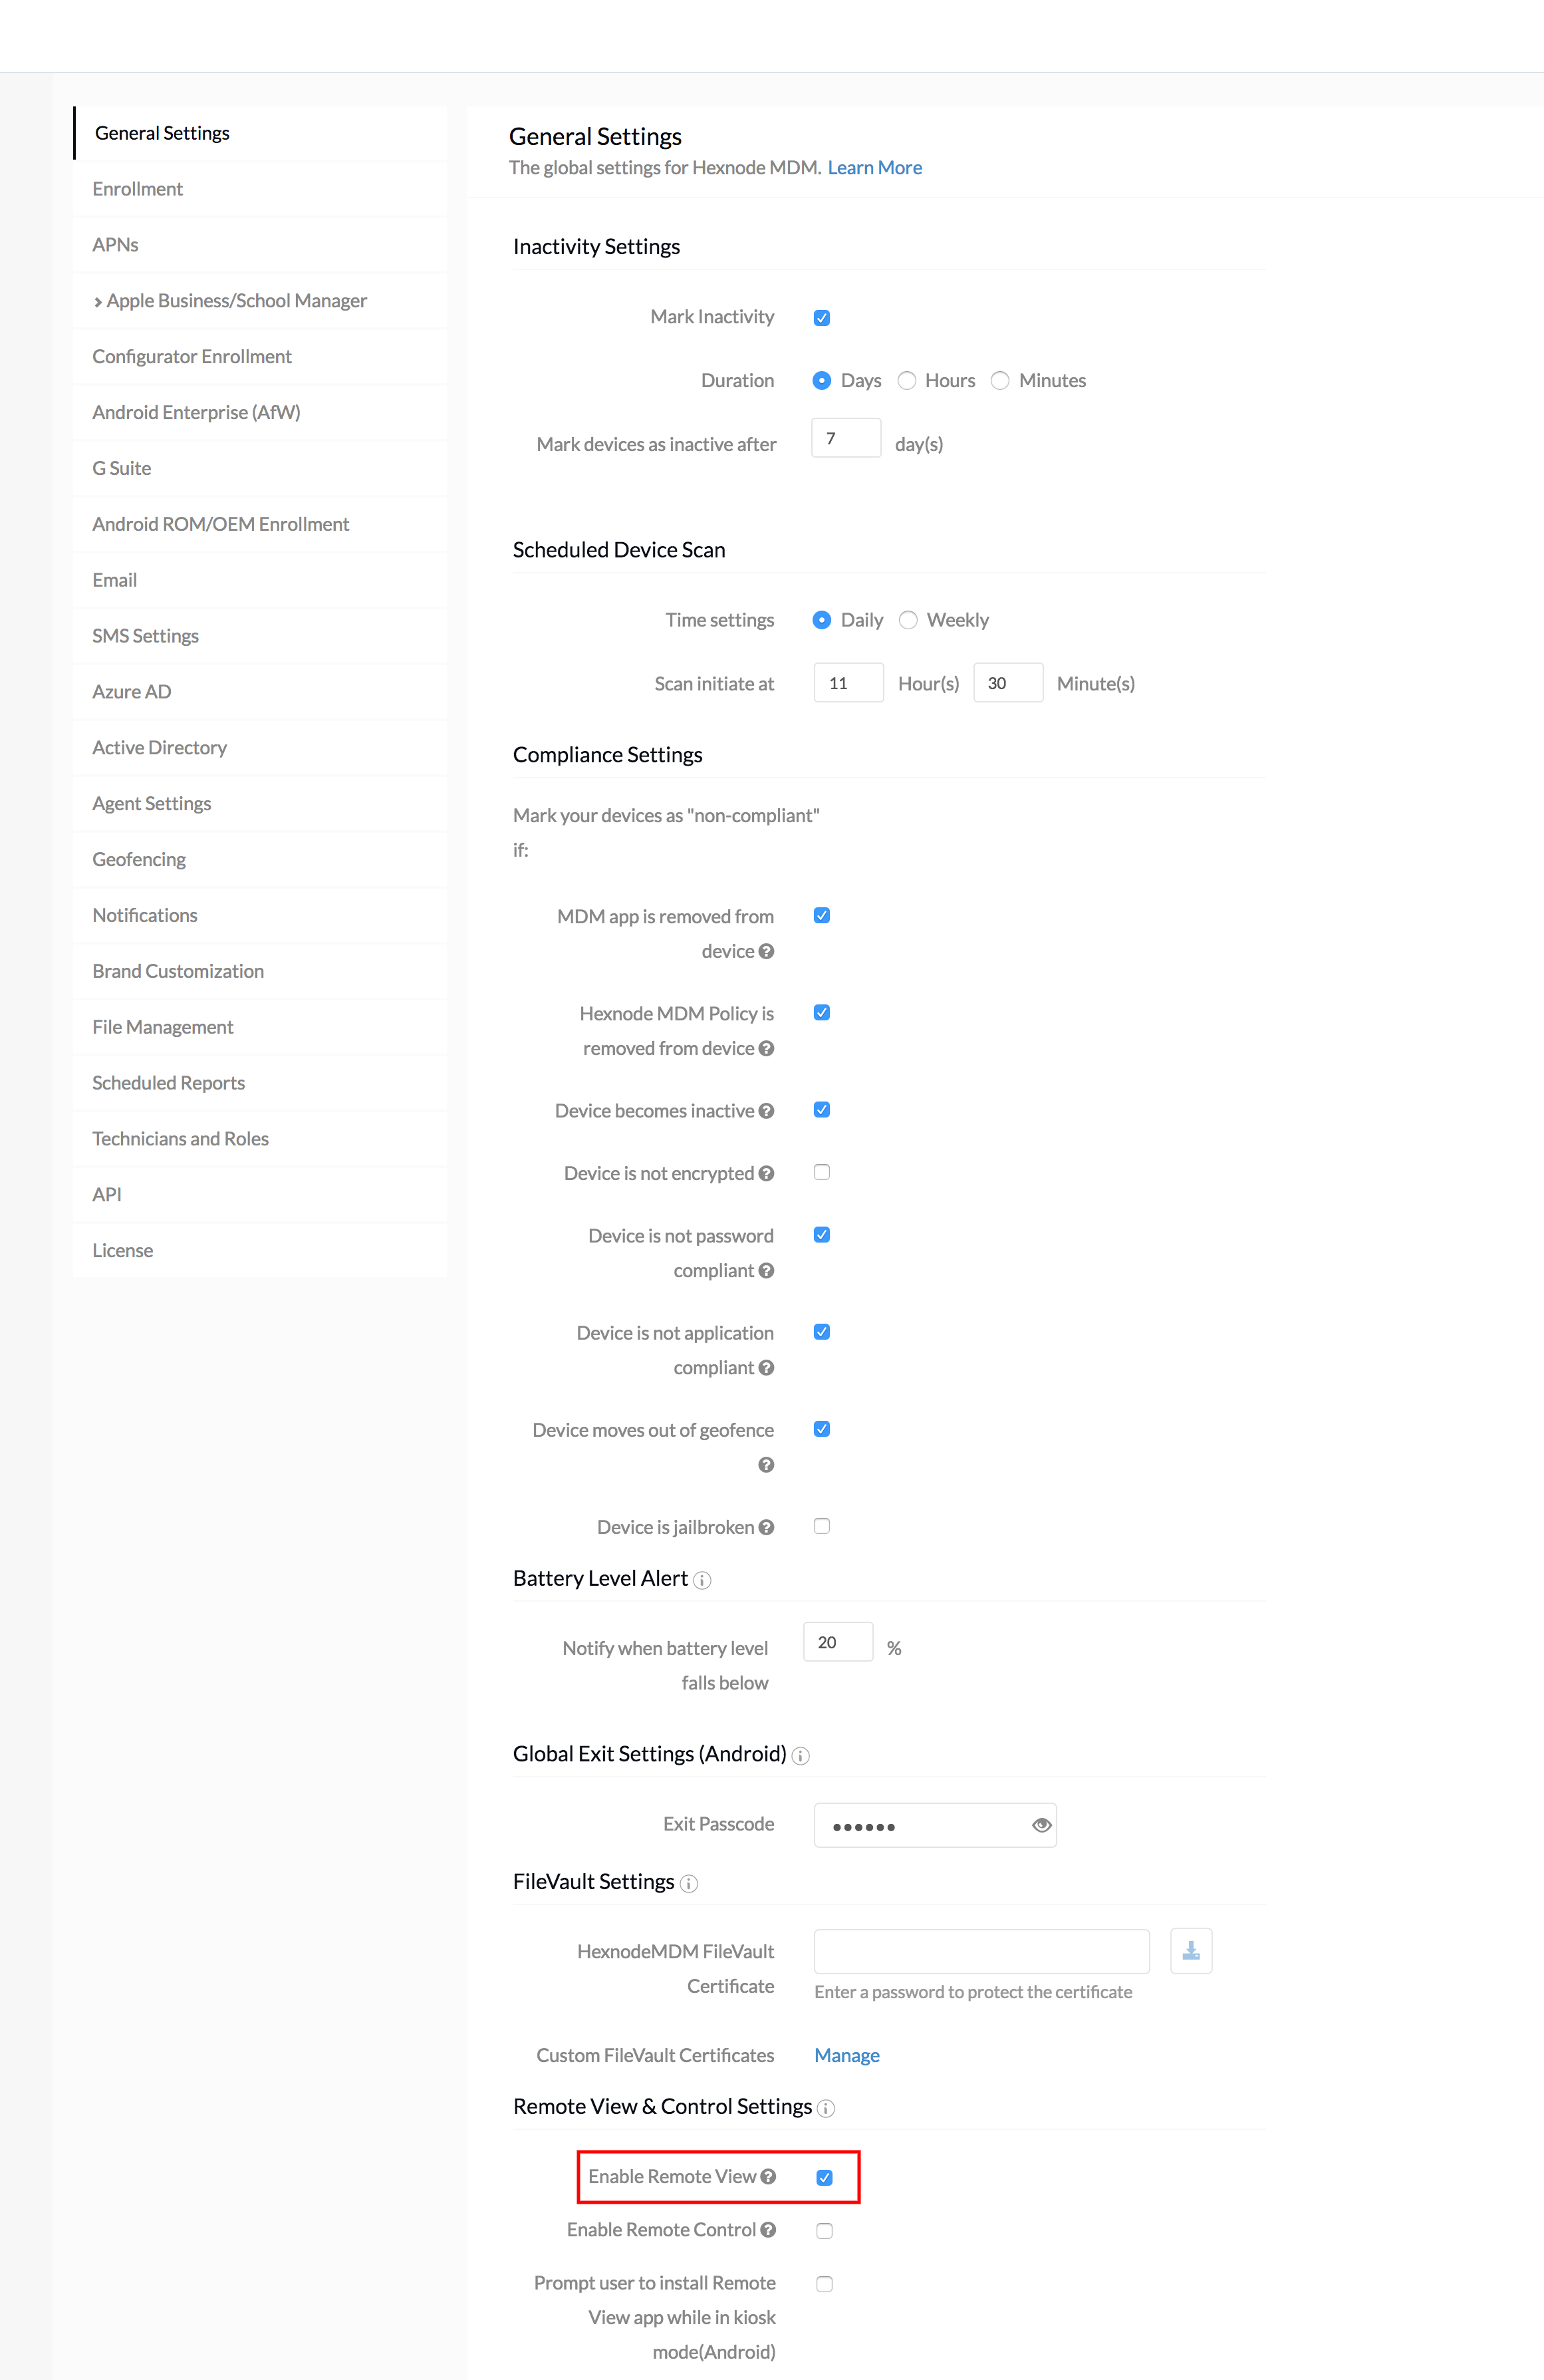Click help icon next to Enable Remote Control
Image resolution: width=1544 pixels, height=2380 pixels.
[767, 2230]
